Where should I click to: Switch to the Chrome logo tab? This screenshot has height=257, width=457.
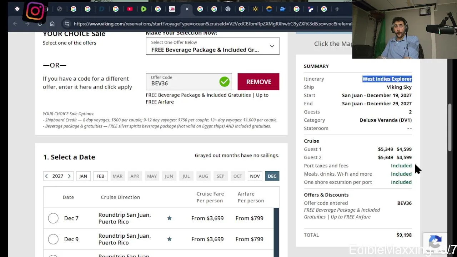tap(228, 9)
